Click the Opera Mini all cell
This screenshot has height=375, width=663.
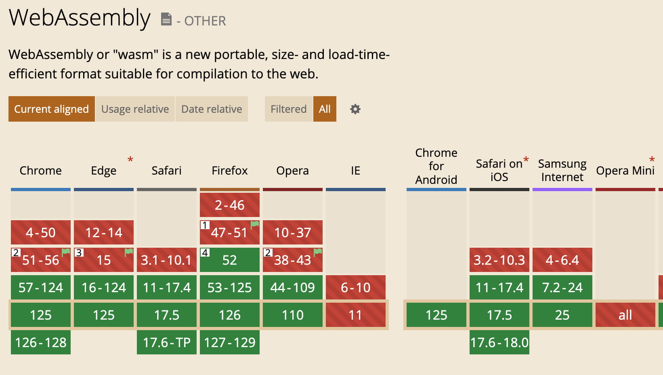click(625, 315)
